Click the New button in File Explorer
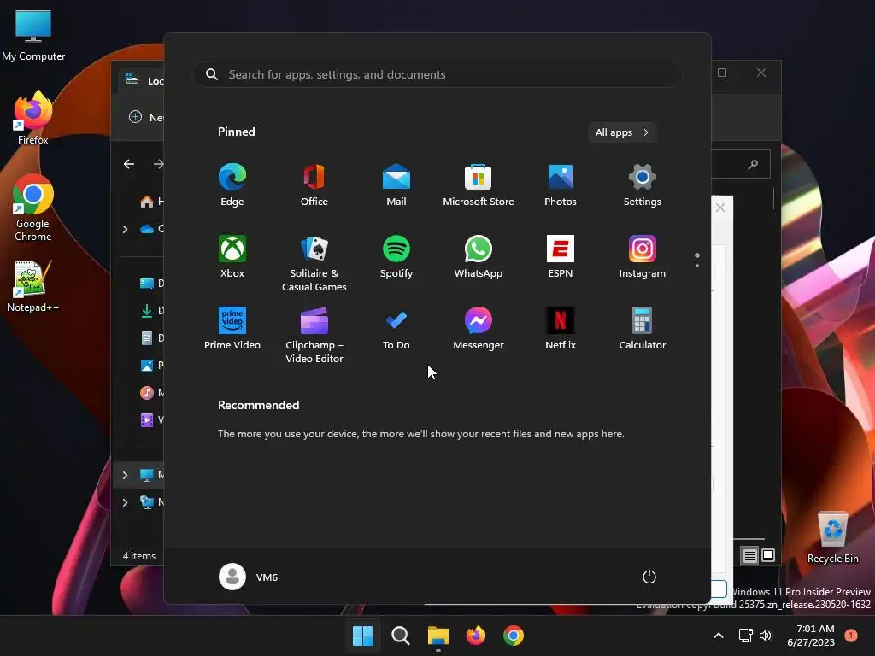 (146, 117)
